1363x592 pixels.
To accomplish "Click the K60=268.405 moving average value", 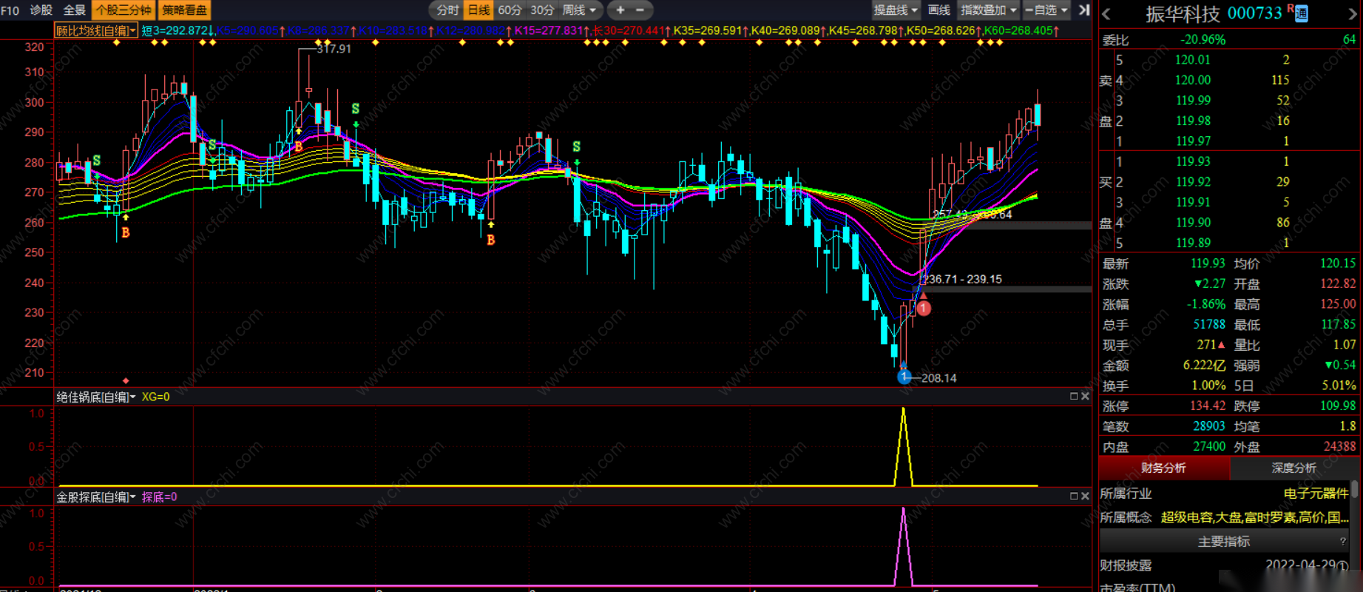I will [x=1018, y=30].
